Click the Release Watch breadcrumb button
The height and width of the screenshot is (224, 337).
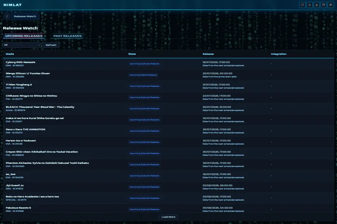coord(25,16)
